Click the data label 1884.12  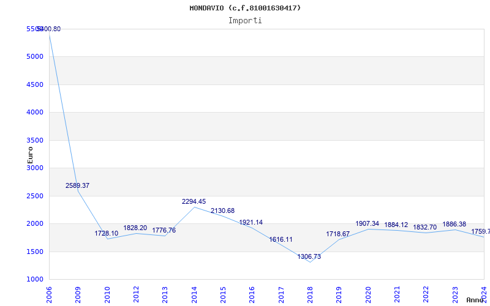pos(396,225)
